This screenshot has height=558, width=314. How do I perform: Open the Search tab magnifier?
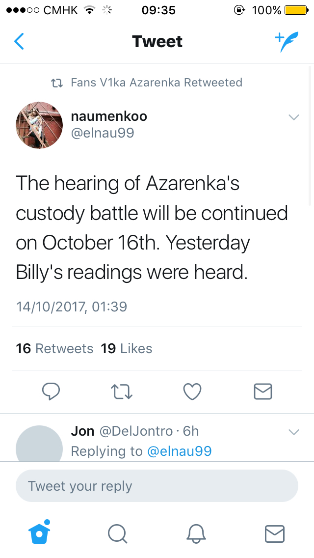click(117, 533)
